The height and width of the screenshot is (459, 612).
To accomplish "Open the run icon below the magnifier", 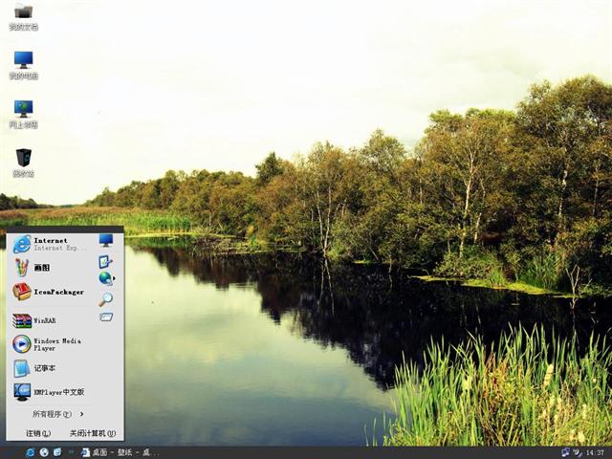I will pyautogui.click(x=105, y=317).
